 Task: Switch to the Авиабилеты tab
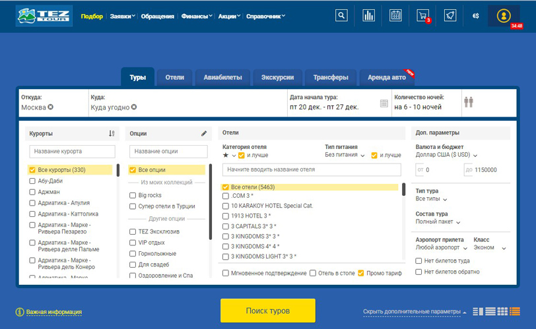click(x=222, y=77)
